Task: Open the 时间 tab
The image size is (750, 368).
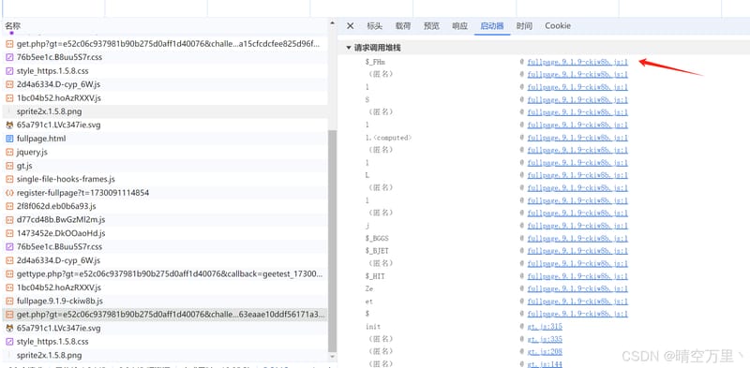Action: coord(524,26)
